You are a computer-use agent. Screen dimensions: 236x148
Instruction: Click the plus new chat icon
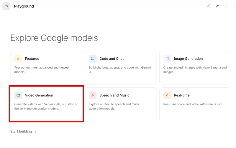pyautogui.click(x=226, y=6)
